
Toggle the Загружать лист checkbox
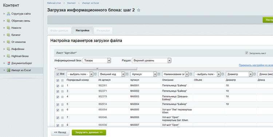[246, 53]
